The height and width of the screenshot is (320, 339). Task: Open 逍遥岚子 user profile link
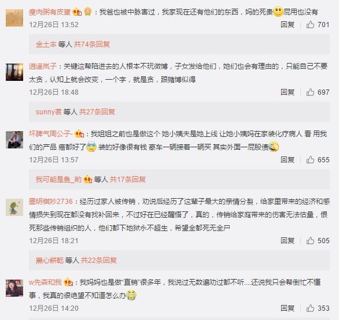tap(43, 66)
